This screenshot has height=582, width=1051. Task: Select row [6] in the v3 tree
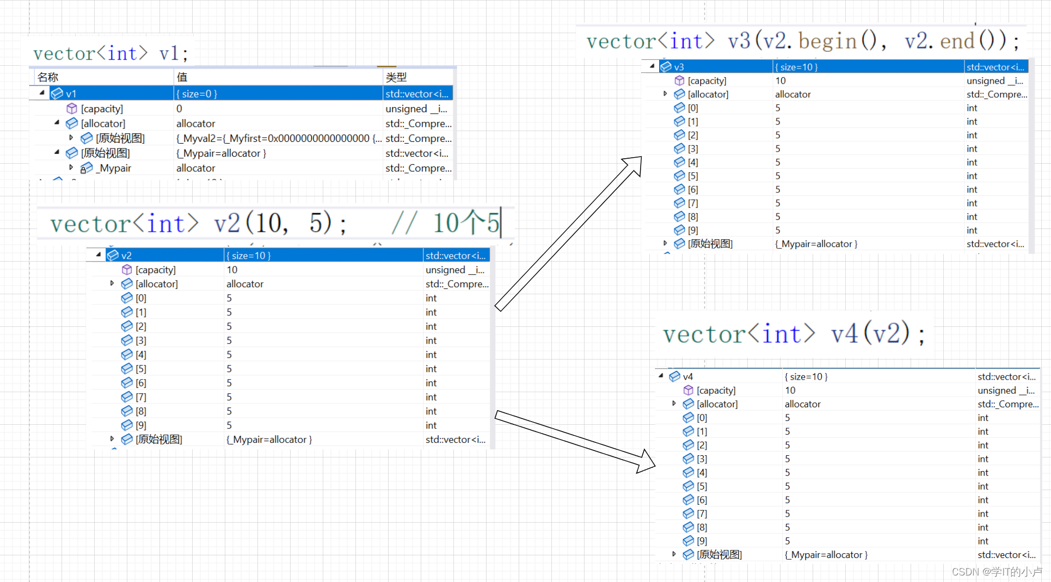click(837, 189)
